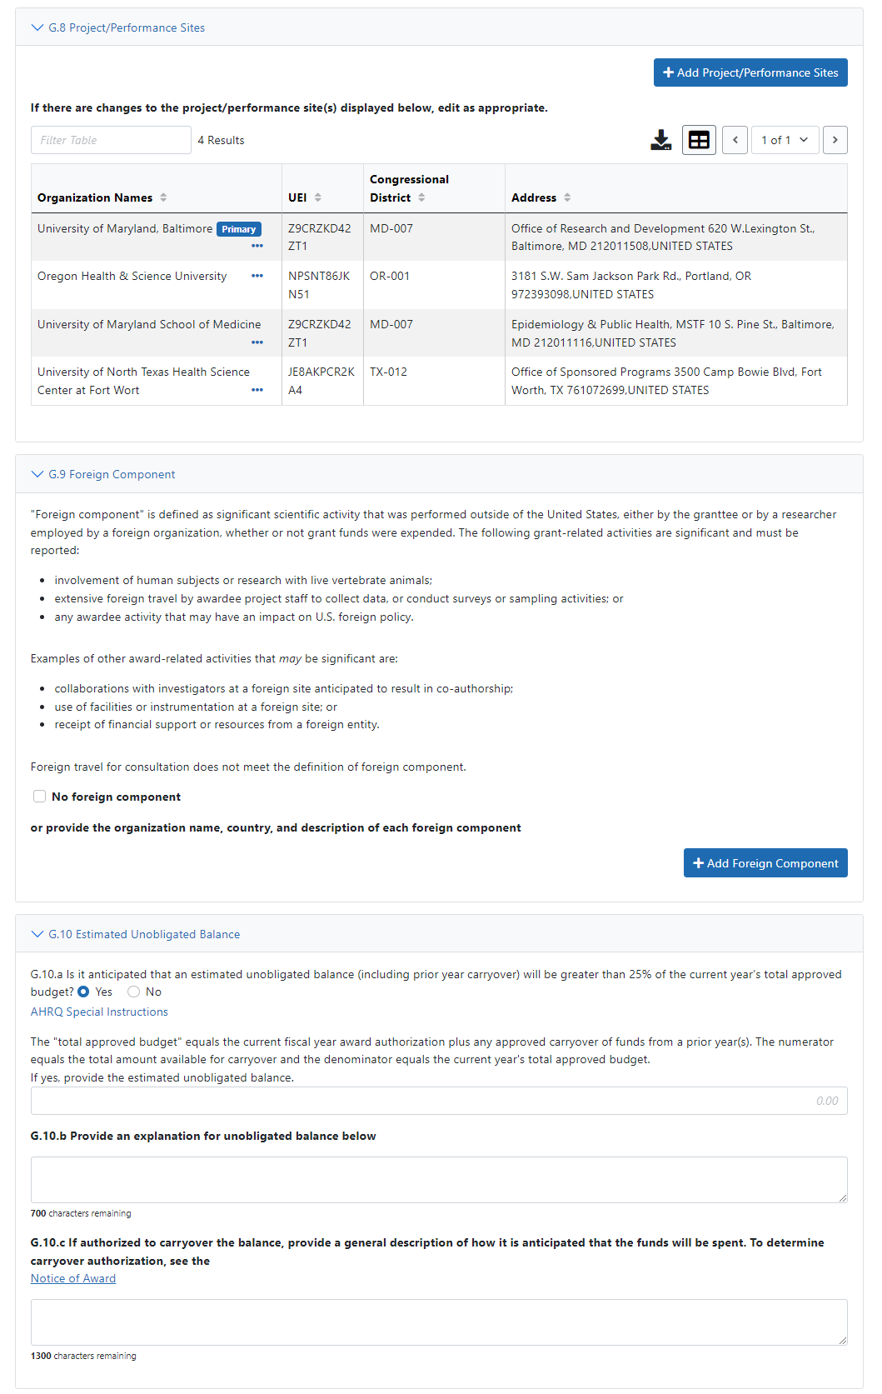Open the page selector dropdown
Image resolution: width=882 pixels, height=1394 pixels.
click(785, 140)
